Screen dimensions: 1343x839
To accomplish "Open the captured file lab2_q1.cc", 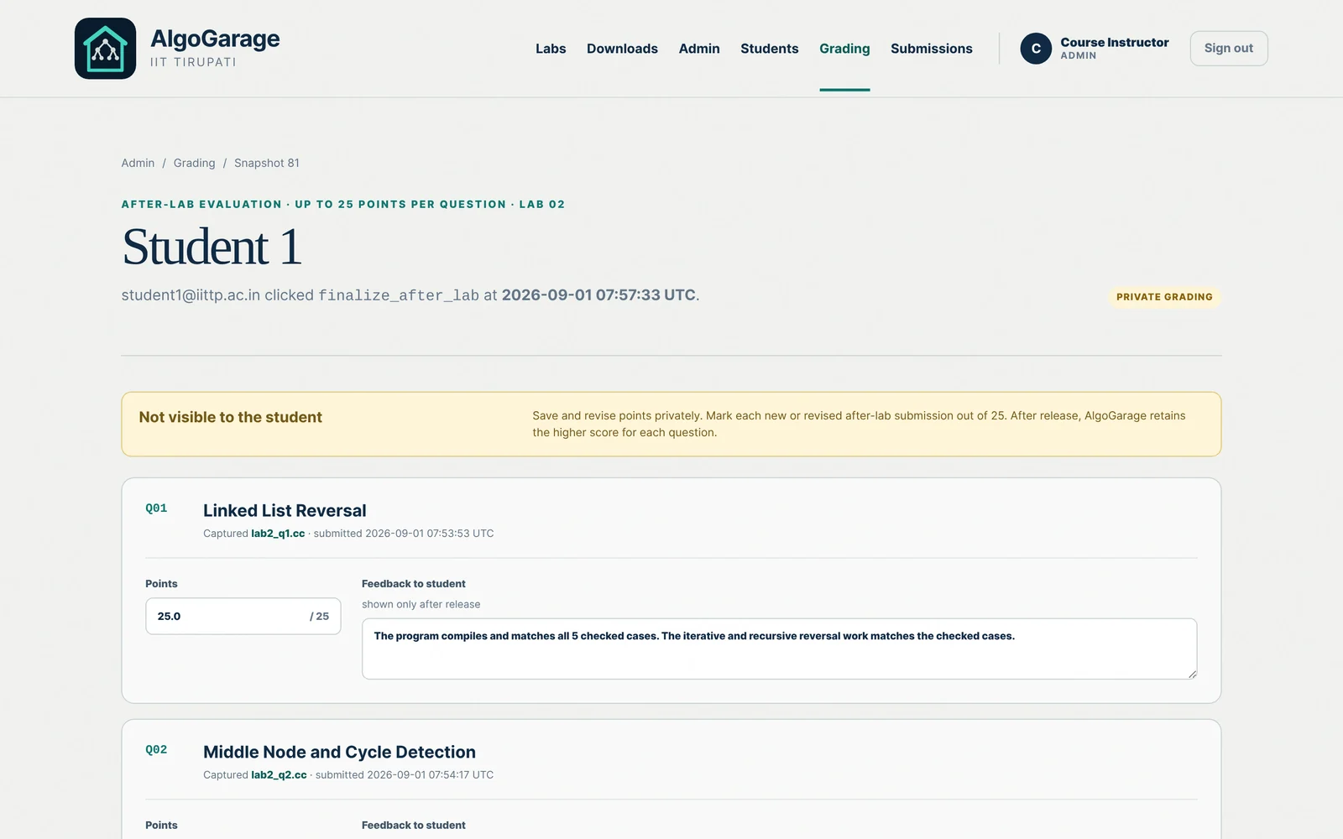I will click(278, 534).
